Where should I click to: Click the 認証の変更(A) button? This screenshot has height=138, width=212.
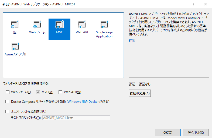click(x=140, y=93)
